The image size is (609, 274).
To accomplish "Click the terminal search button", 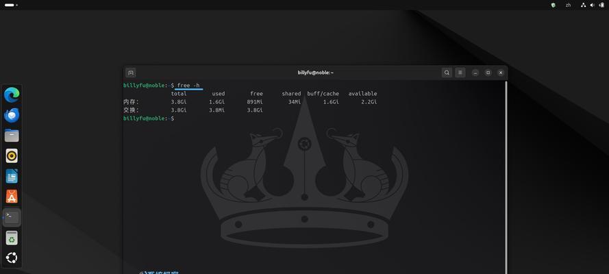I will click(x=447, y=73).
